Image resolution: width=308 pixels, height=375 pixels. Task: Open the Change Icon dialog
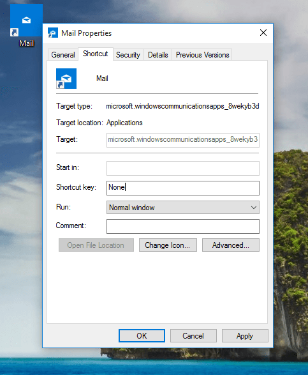tap(168, 245)
